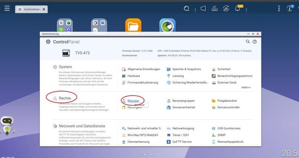The height and width of the screenshot is (158, 299).
Task: Search inside Control Panel using magnifier
Action: (248, 42)
